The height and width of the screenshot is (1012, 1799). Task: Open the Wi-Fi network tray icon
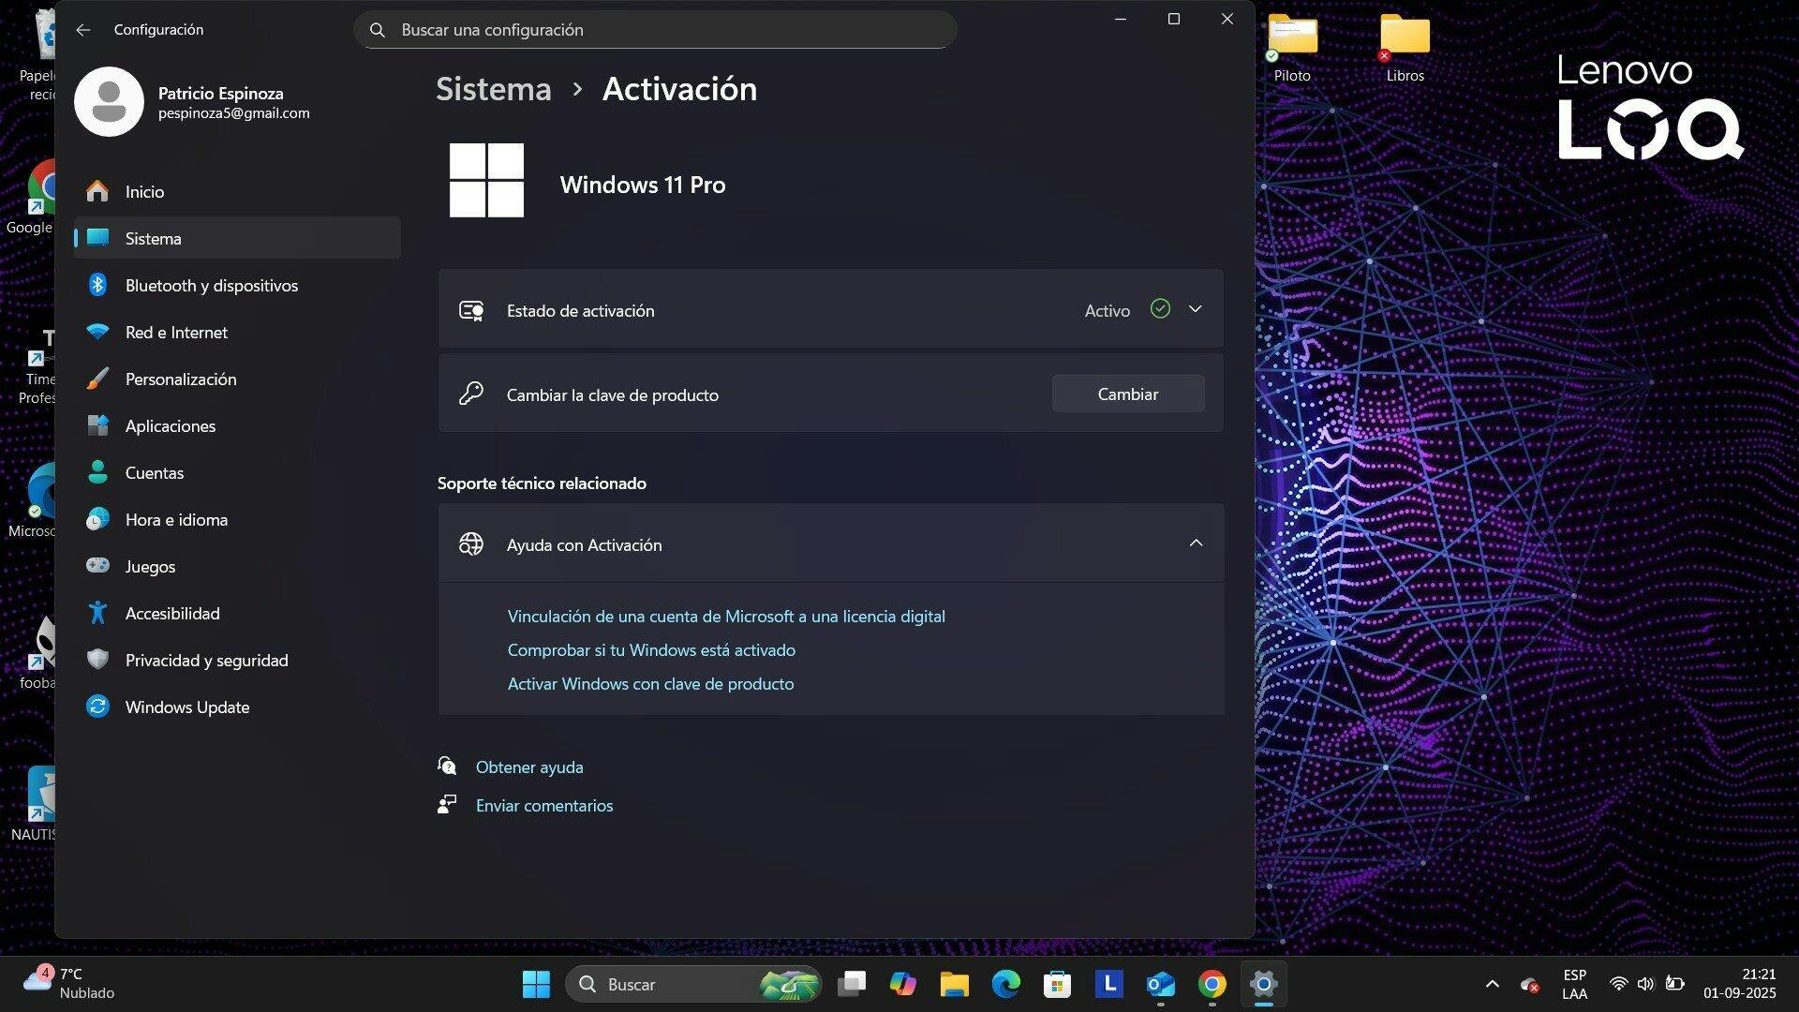pos(1618,984)
